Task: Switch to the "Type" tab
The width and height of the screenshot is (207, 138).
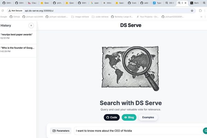Action: pos(157,3)
